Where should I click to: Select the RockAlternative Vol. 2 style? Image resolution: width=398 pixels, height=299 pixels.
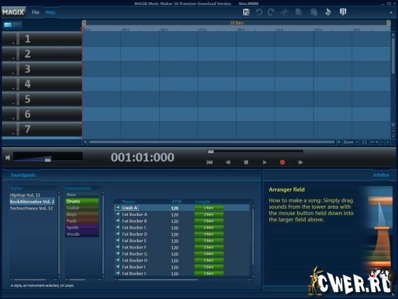(x=32, y=202)
